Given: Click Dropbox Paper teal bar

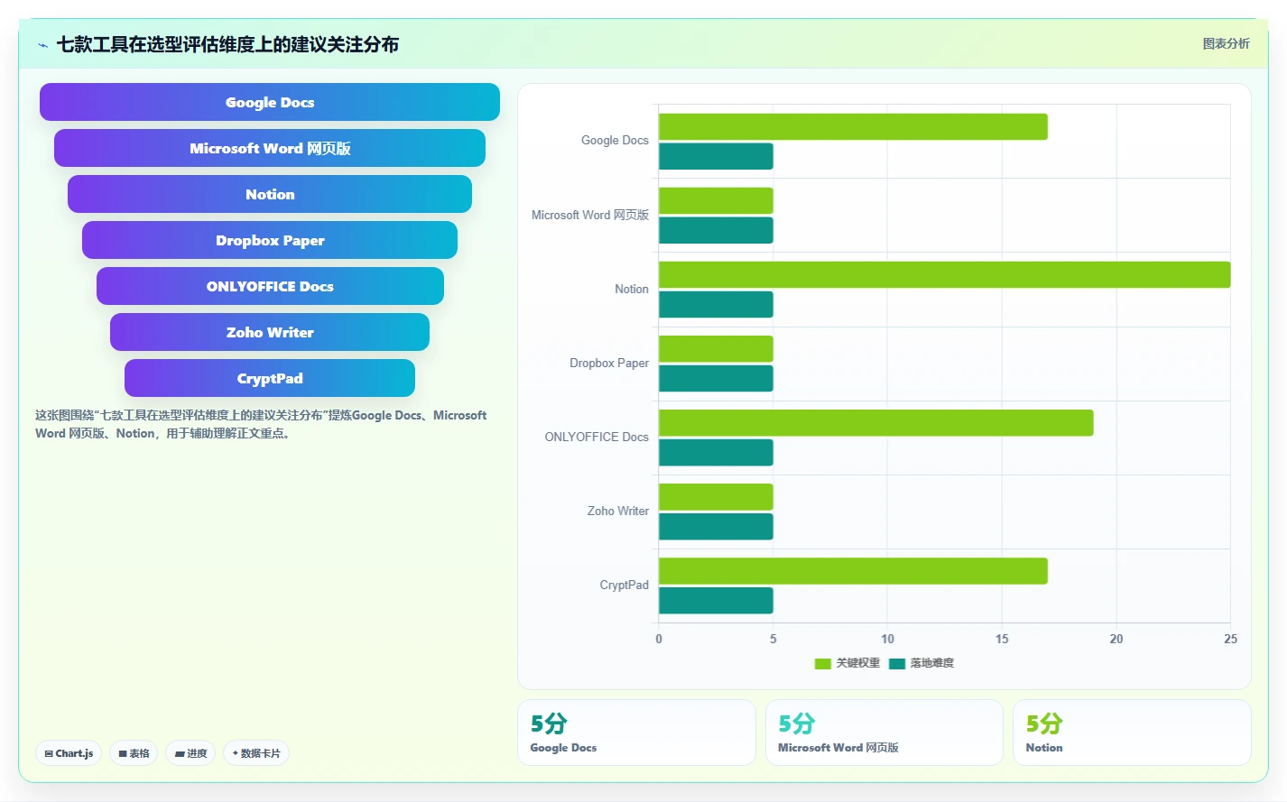Looking at the screenshot, I should pyautogui.click(x=716, y=378).
